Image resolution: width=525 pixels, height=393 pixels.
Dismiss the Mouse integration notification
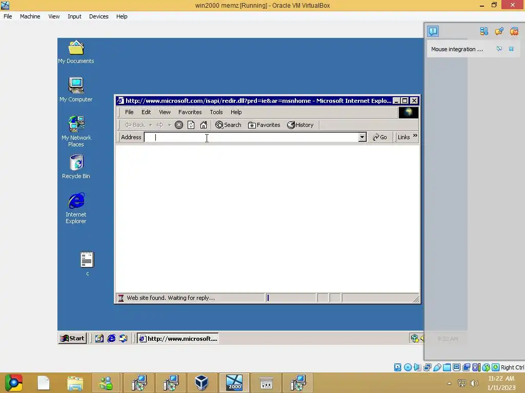point(511,49)
